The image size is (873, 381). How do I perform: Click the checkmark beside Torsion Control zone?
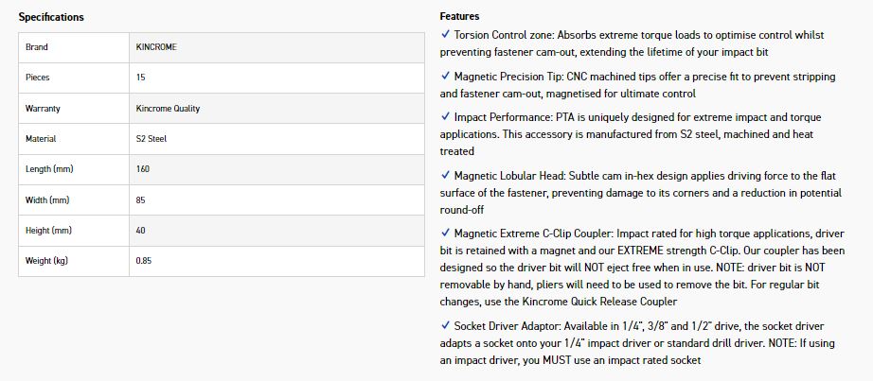[x=446, y=34]
